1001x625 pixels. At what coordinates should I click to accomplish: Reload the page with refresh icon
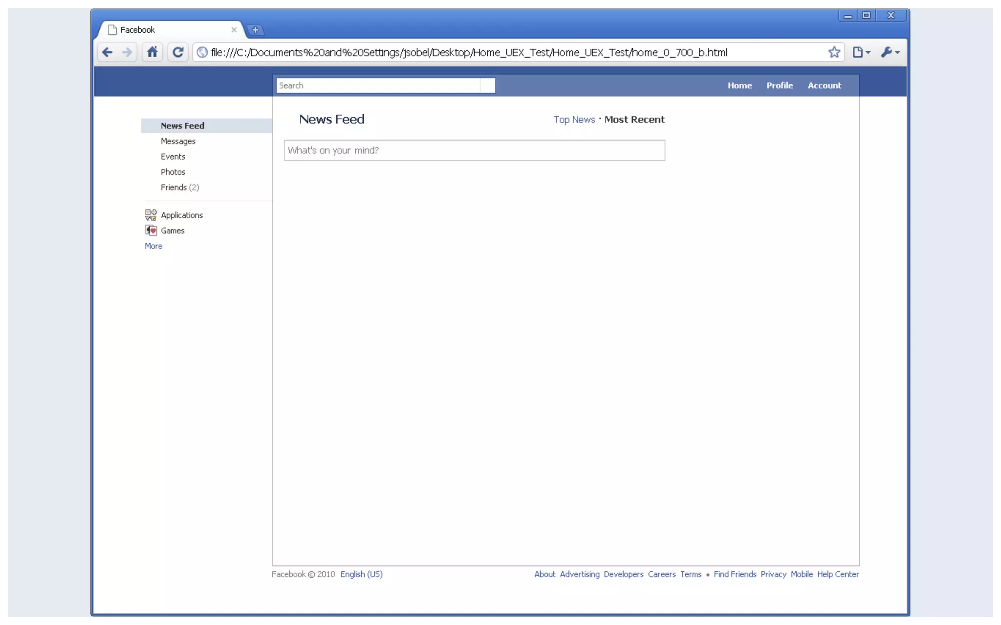178,52
